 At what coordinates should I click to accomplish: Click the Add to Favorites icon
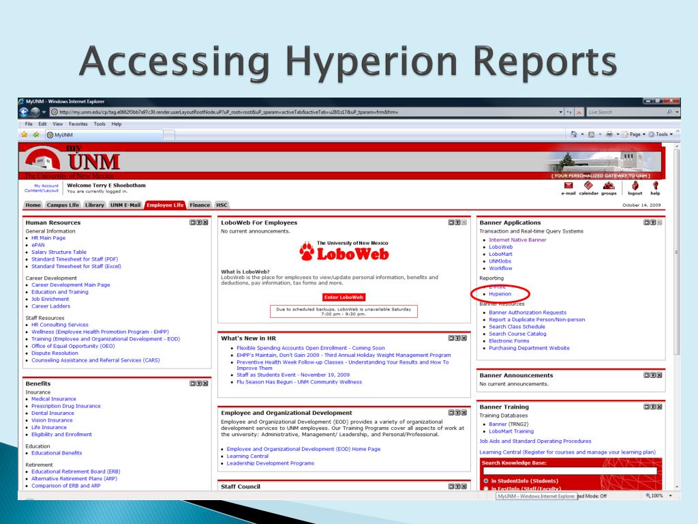35,134
